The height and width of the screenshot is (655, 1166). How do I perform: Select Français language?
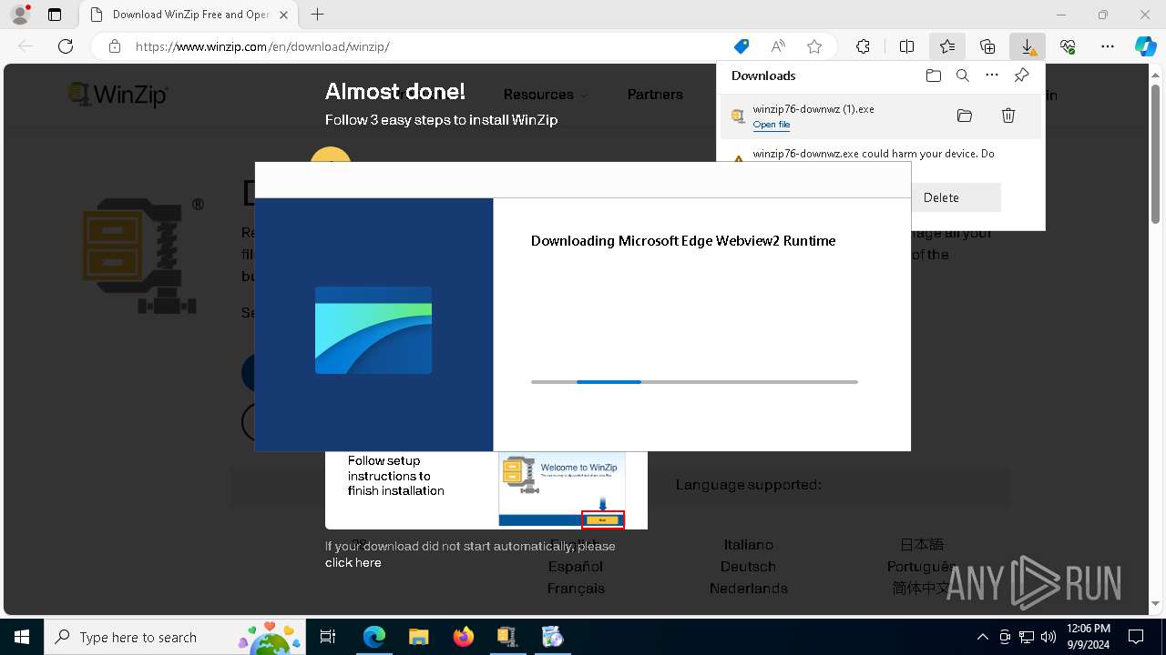point(576,589)
